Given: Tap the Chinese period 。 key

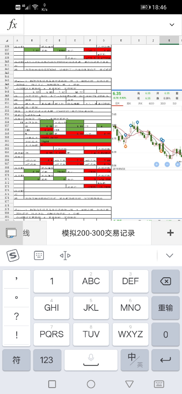Looking at the screenshot, I should (x=16, y=298).
